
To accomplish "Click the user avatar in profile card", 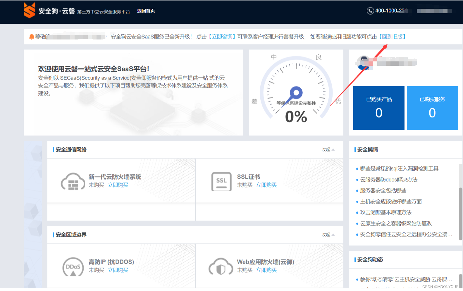I will pyautogui.click(x=364, y=63).
